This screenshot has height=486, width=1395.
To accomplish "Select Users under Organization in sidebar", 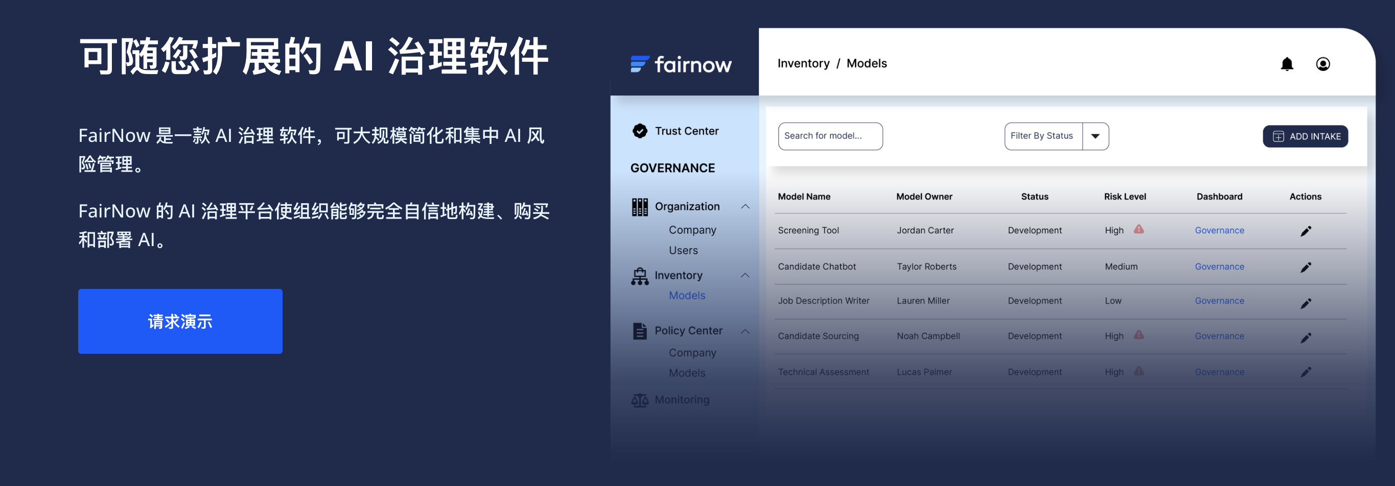I will pyautogui.click(x=683, y=251).
